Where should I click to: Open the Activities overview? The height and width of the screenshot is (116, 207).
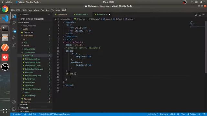click(x=7, y=2)
